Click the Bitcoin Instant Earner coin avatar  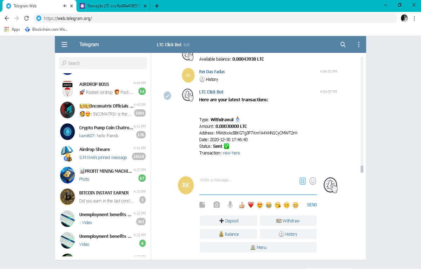click(x=67, y=197)
